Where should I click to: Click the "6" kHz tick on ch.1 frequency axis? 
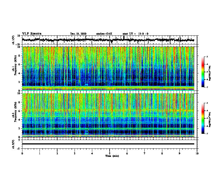[x=19, y=64]
